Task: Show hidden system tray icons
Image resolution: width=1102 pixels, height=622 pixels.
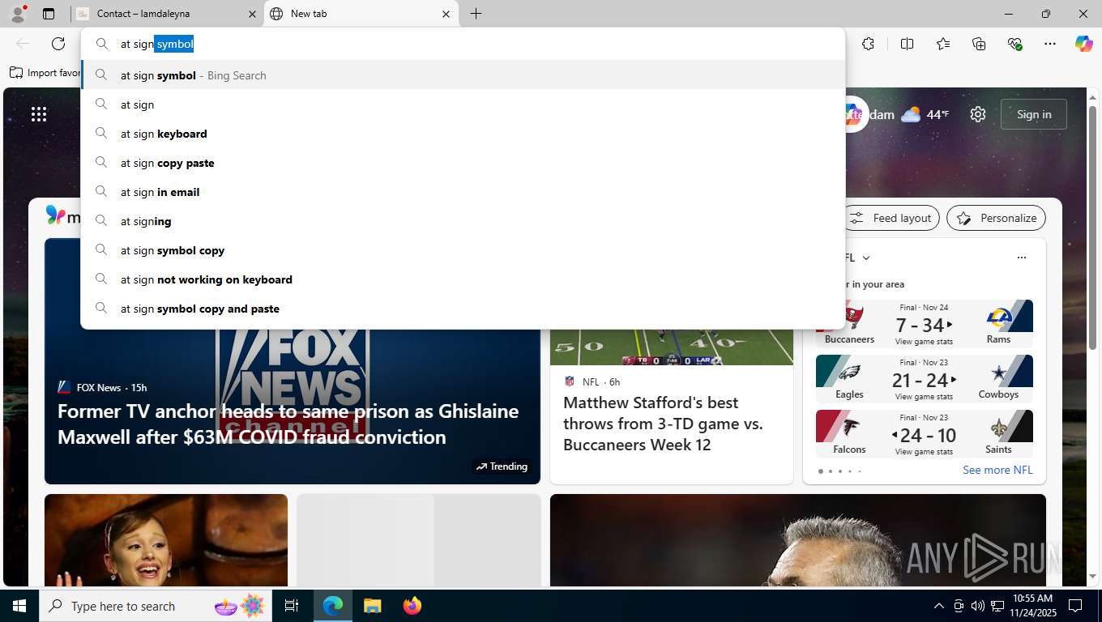Action: [939, 606]
